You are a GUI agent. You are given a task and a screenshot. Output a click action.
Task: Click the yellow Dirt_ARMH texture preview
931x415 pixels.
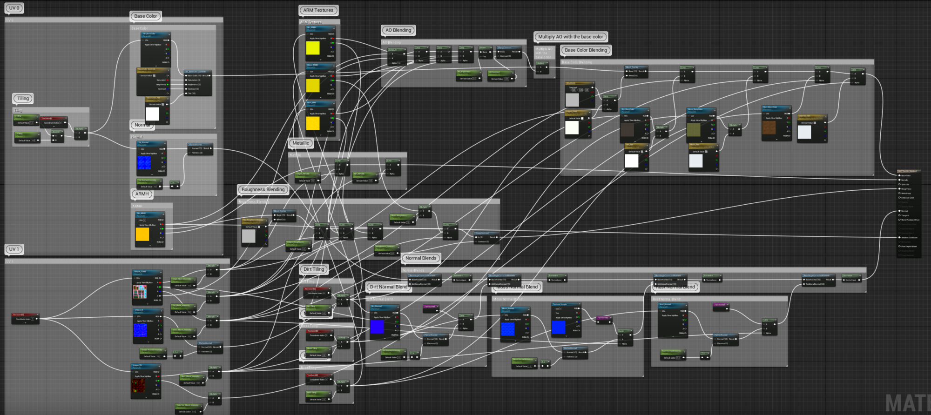click(313, 48)
